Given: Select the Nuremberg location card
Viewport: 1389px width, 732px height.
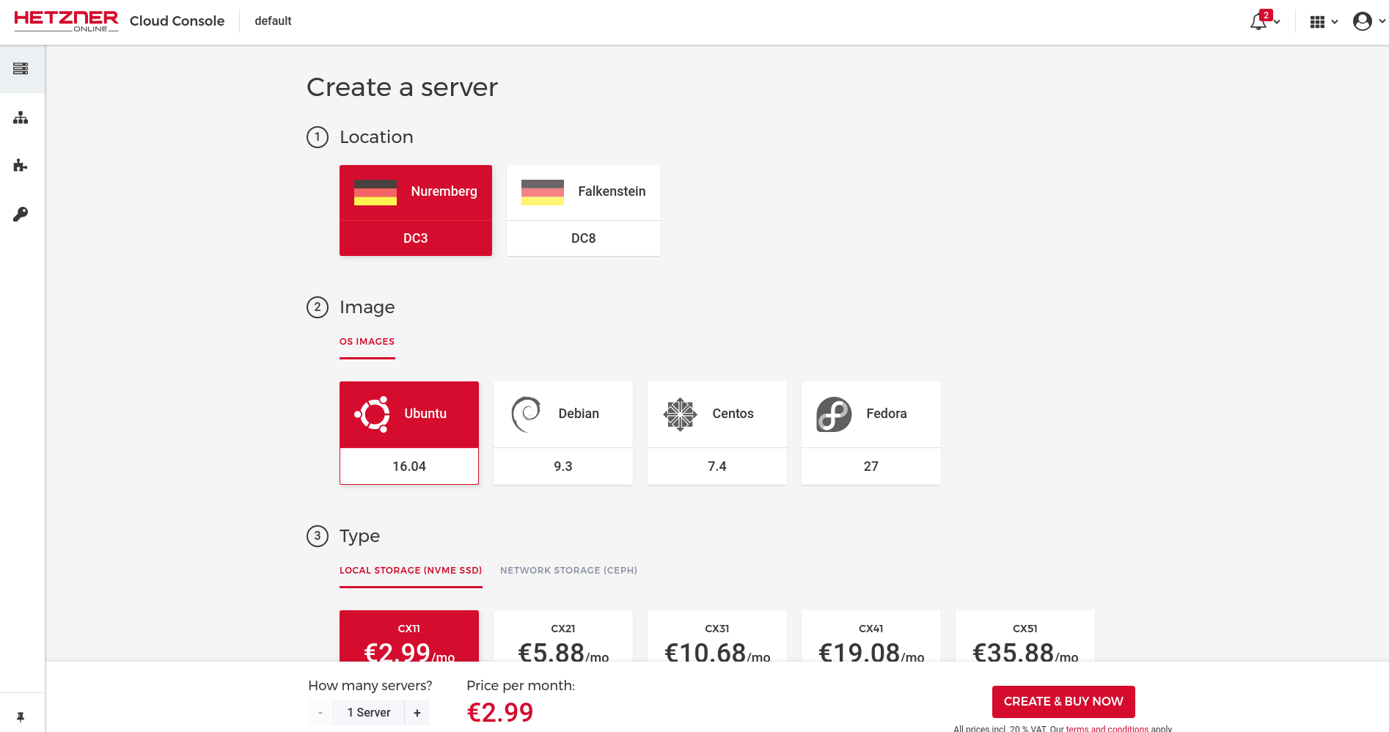Looking at the screenshot, I should tap(416, 211).
